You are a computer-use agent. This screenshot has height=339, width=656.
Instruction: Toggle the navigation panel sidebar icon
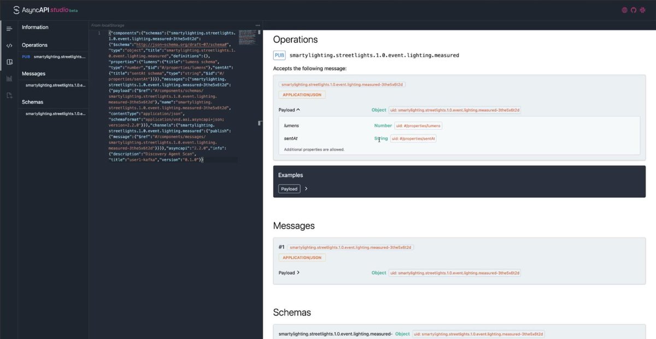tap(9, 28)
